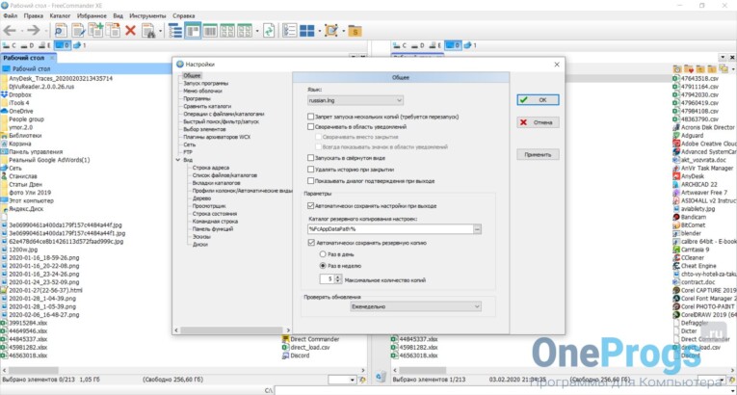This screenshot has width=737, height=395.
Task: Click the command line input at bottom
Action: pos(505,390)
